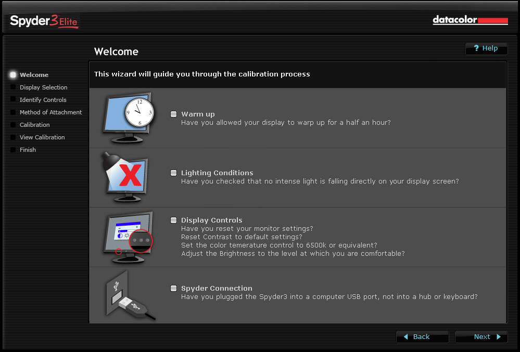Click 'This wizard will guide you' text
This screenshot has height=352, width=520.
tap(202, 74)
